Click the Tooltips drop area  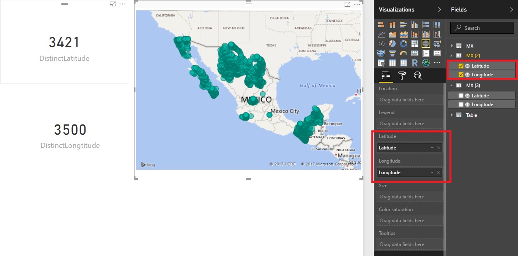[x=409, y=244]
